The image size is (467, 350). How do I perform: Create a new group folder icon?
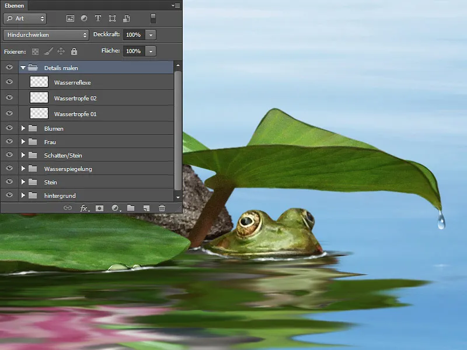[131, 208]
